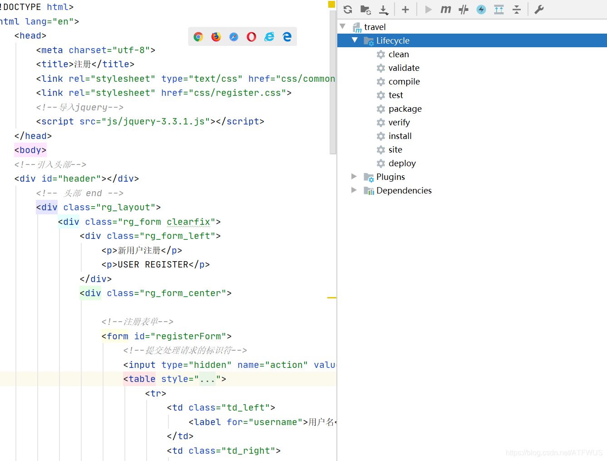Show dependencies diagram icon
Image resolution: width=607 pixels, height=461 pixels.
coord(499,10)
